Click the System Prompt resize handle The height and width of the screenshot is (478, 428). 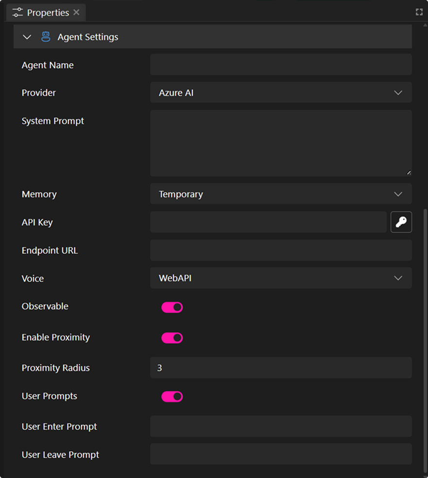(x=410, y=172)
